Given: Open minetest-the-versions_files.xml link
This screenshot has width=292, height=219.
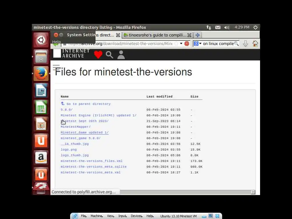Looking at the screenshot, I should point(92,161).
